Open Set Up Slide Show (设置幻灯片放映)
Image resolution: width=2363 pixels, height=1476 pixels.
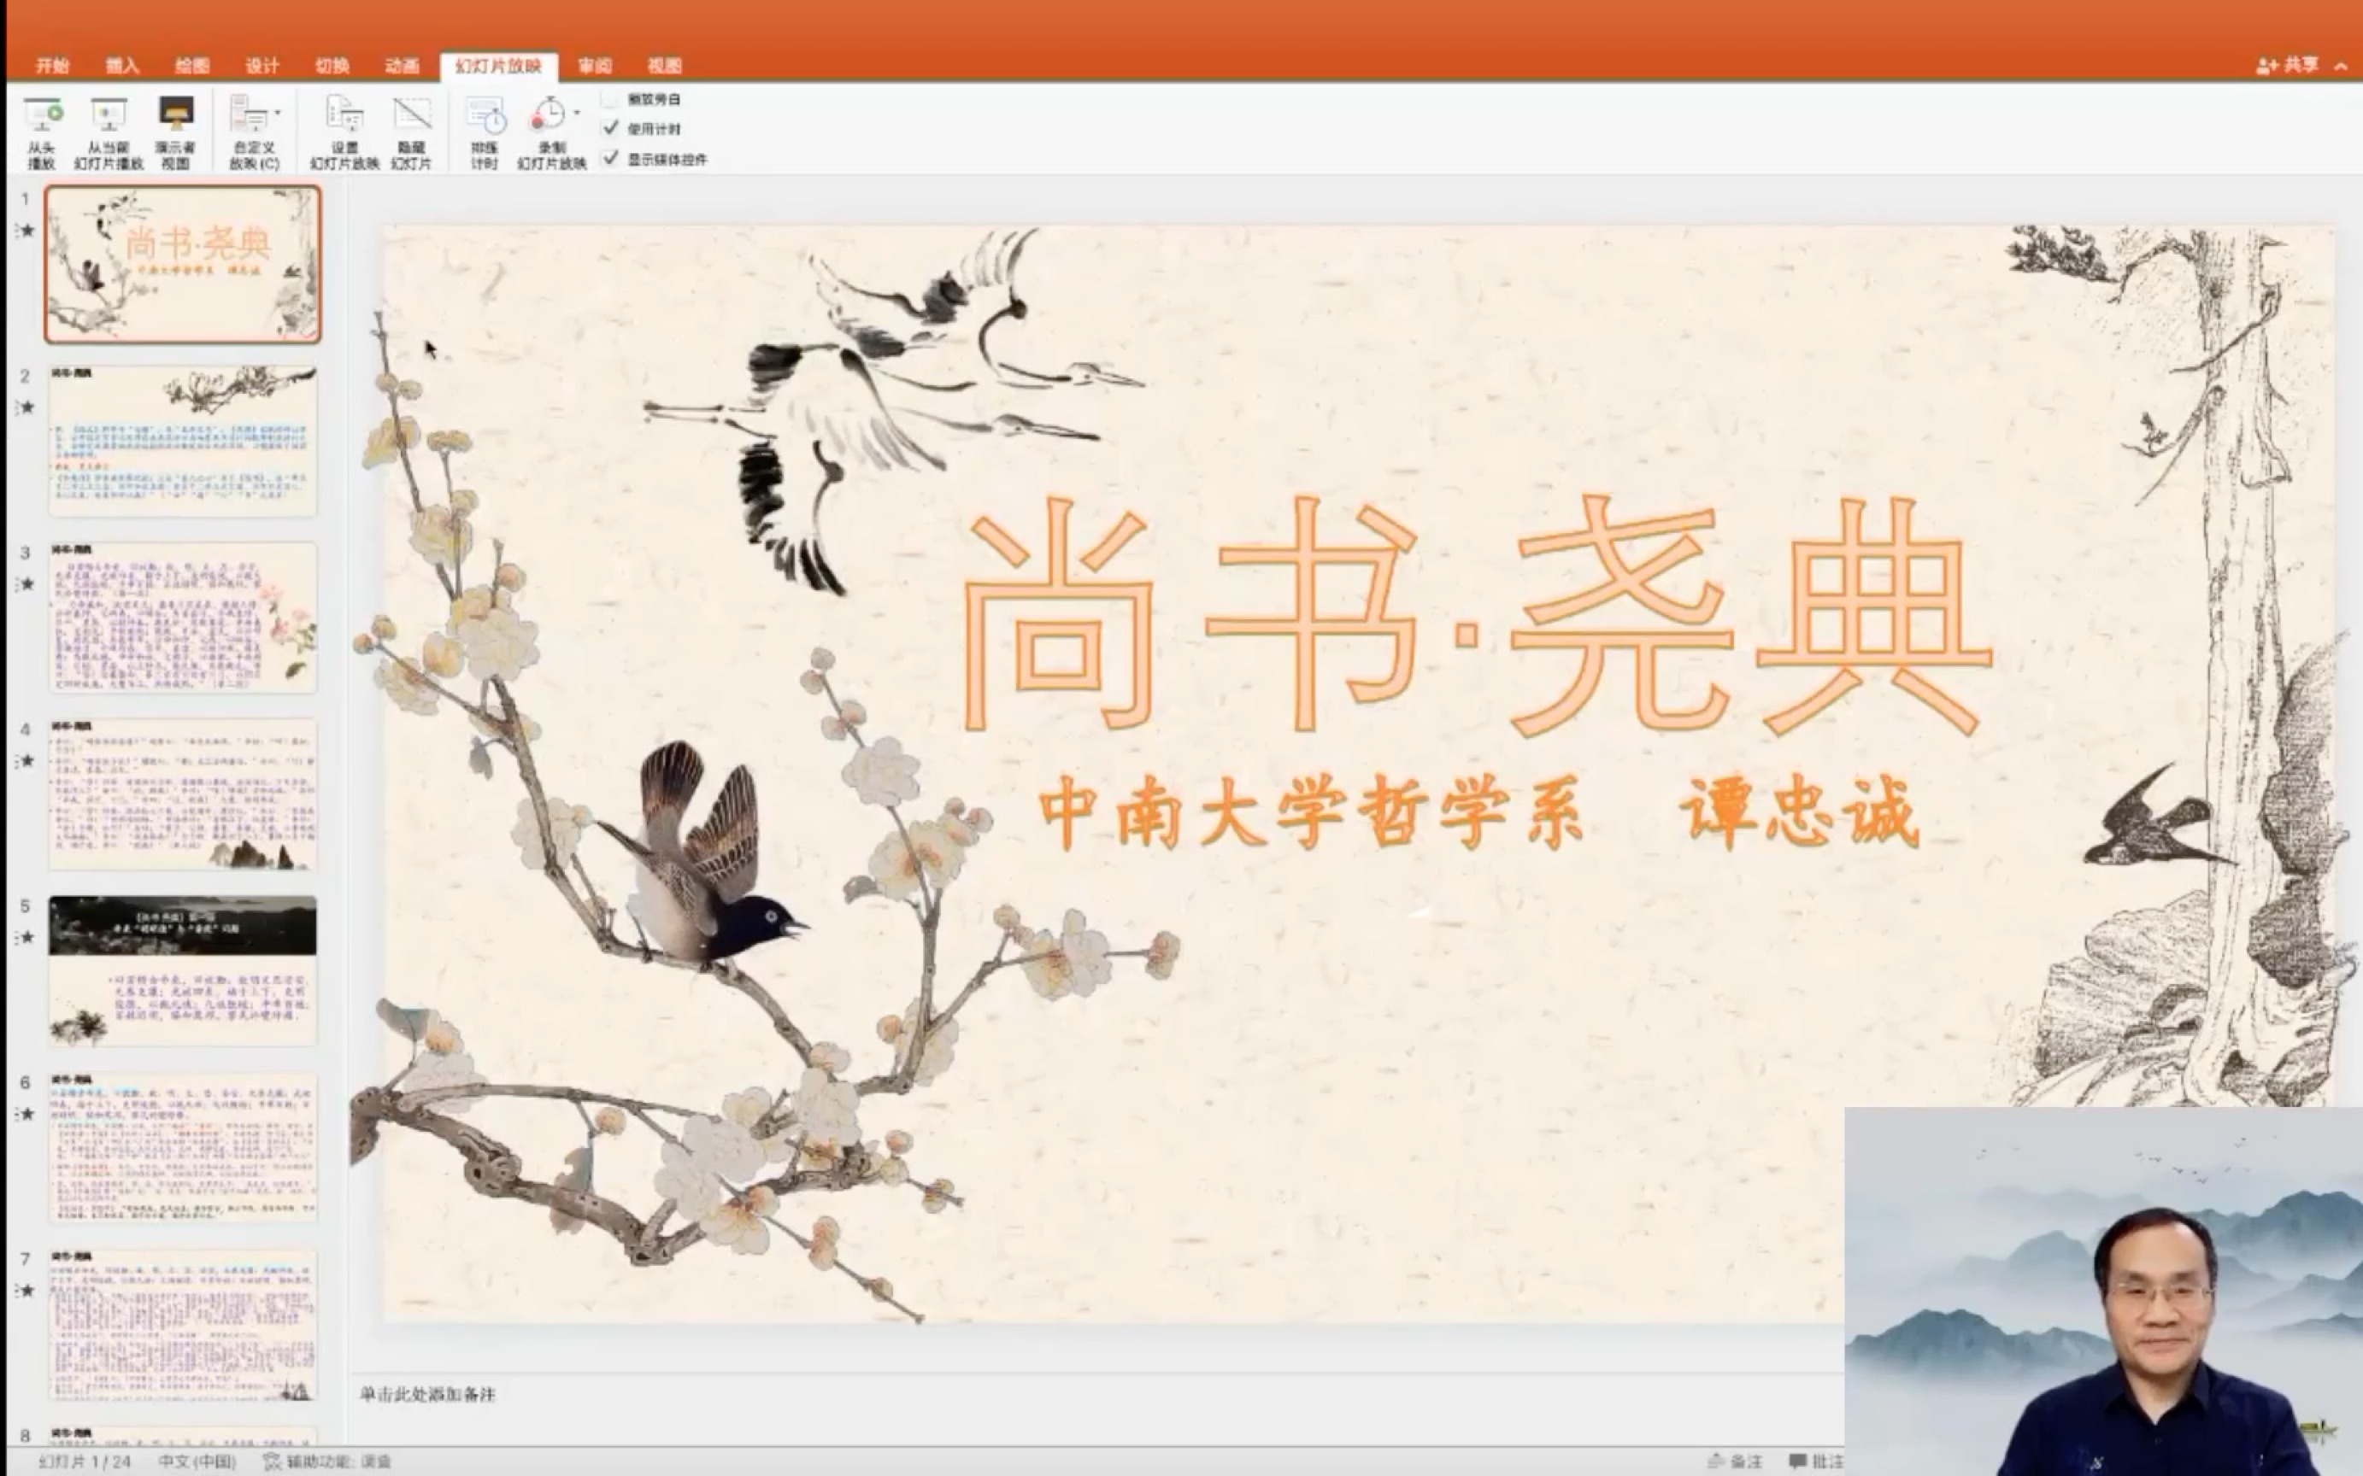[x=344, y=132]
